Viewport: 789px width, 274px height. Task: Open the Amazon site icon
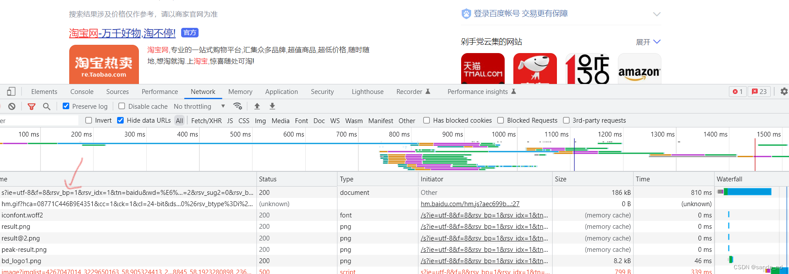(640, 69)
